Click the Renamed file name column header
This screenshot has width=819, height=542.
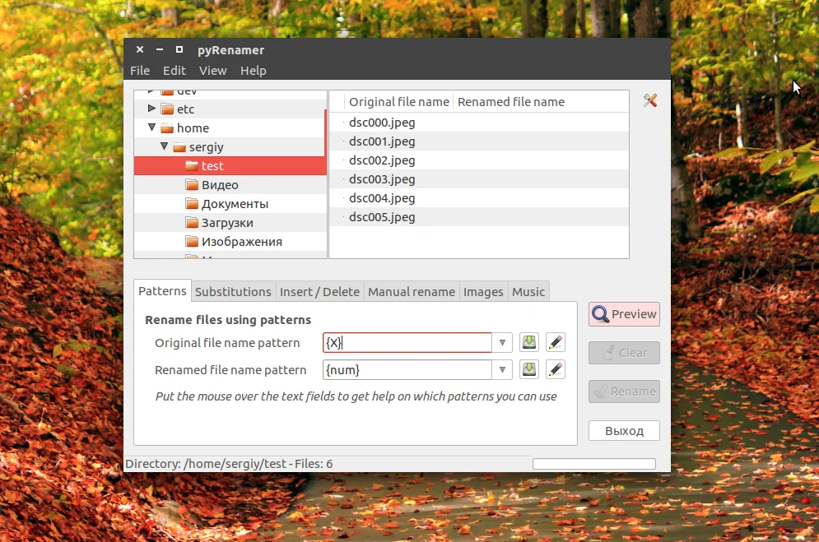tap(511, 102)
